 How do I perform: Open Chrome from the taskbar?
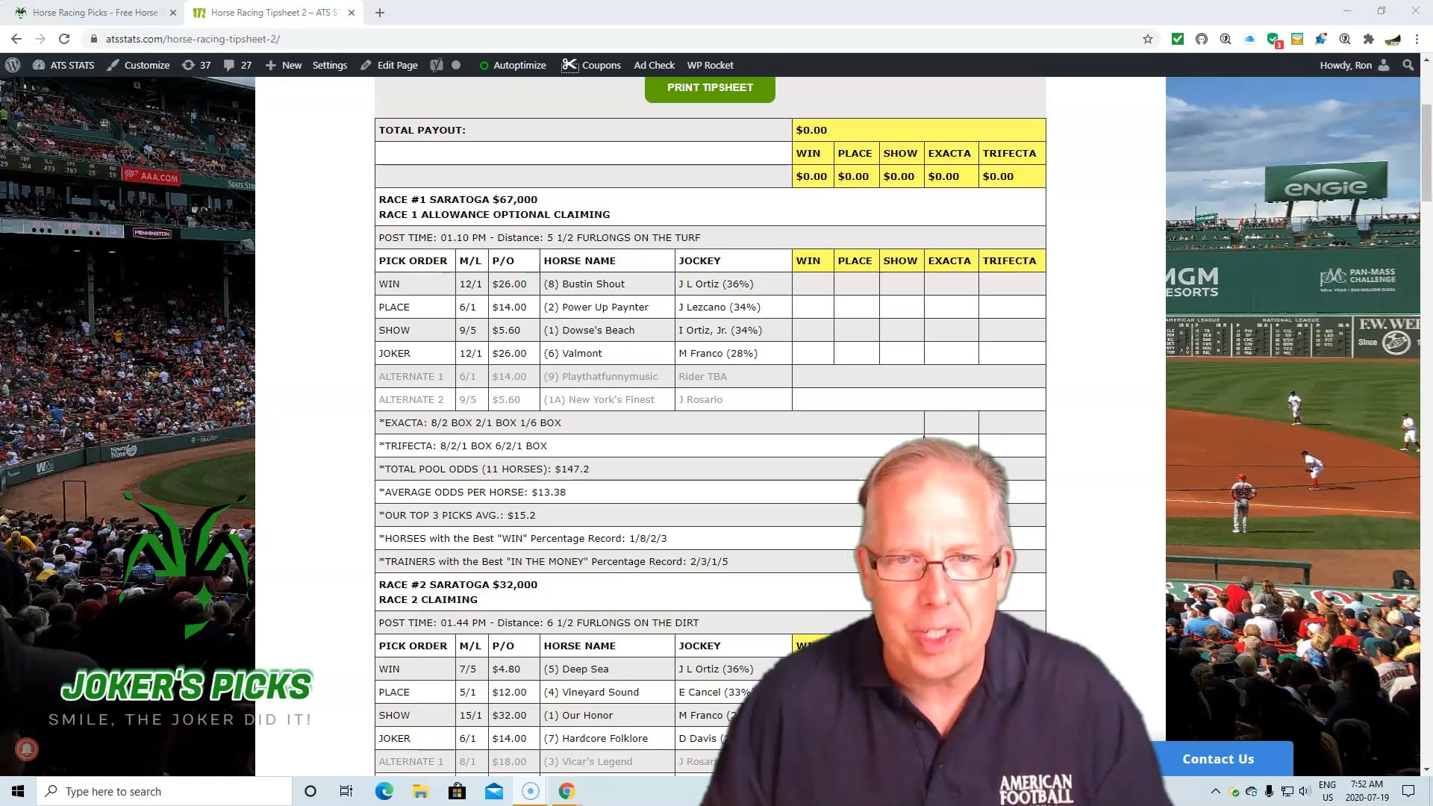(566, 791)
